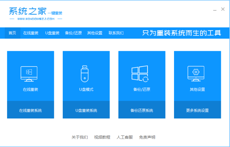
Task: Open the 首页 tab
Action: coord(12,33)
